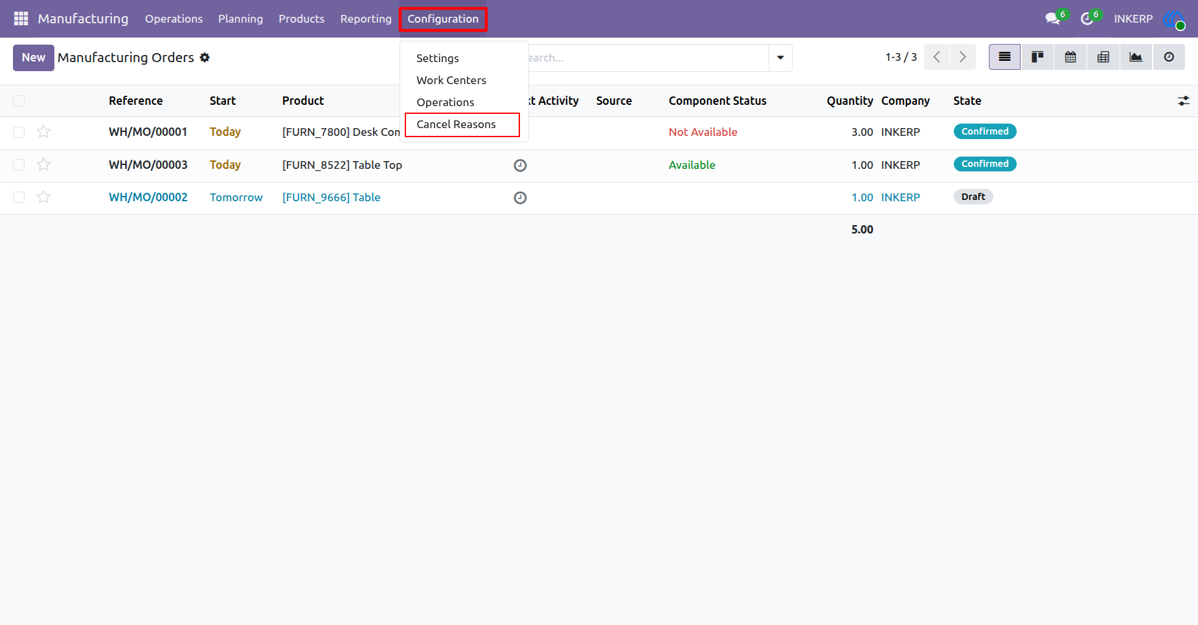
Task: Select the WH/MO/00003 row checkbox
Action: 19,165
